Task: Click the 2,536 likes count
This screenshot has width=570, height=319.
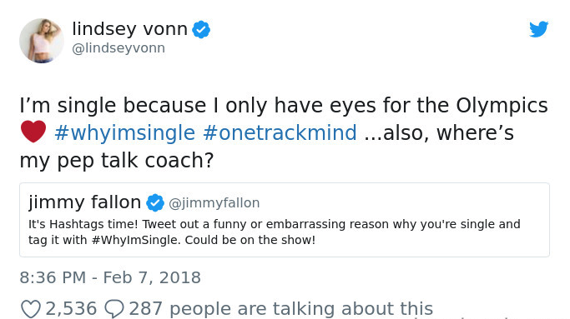Action: point(71,309)
